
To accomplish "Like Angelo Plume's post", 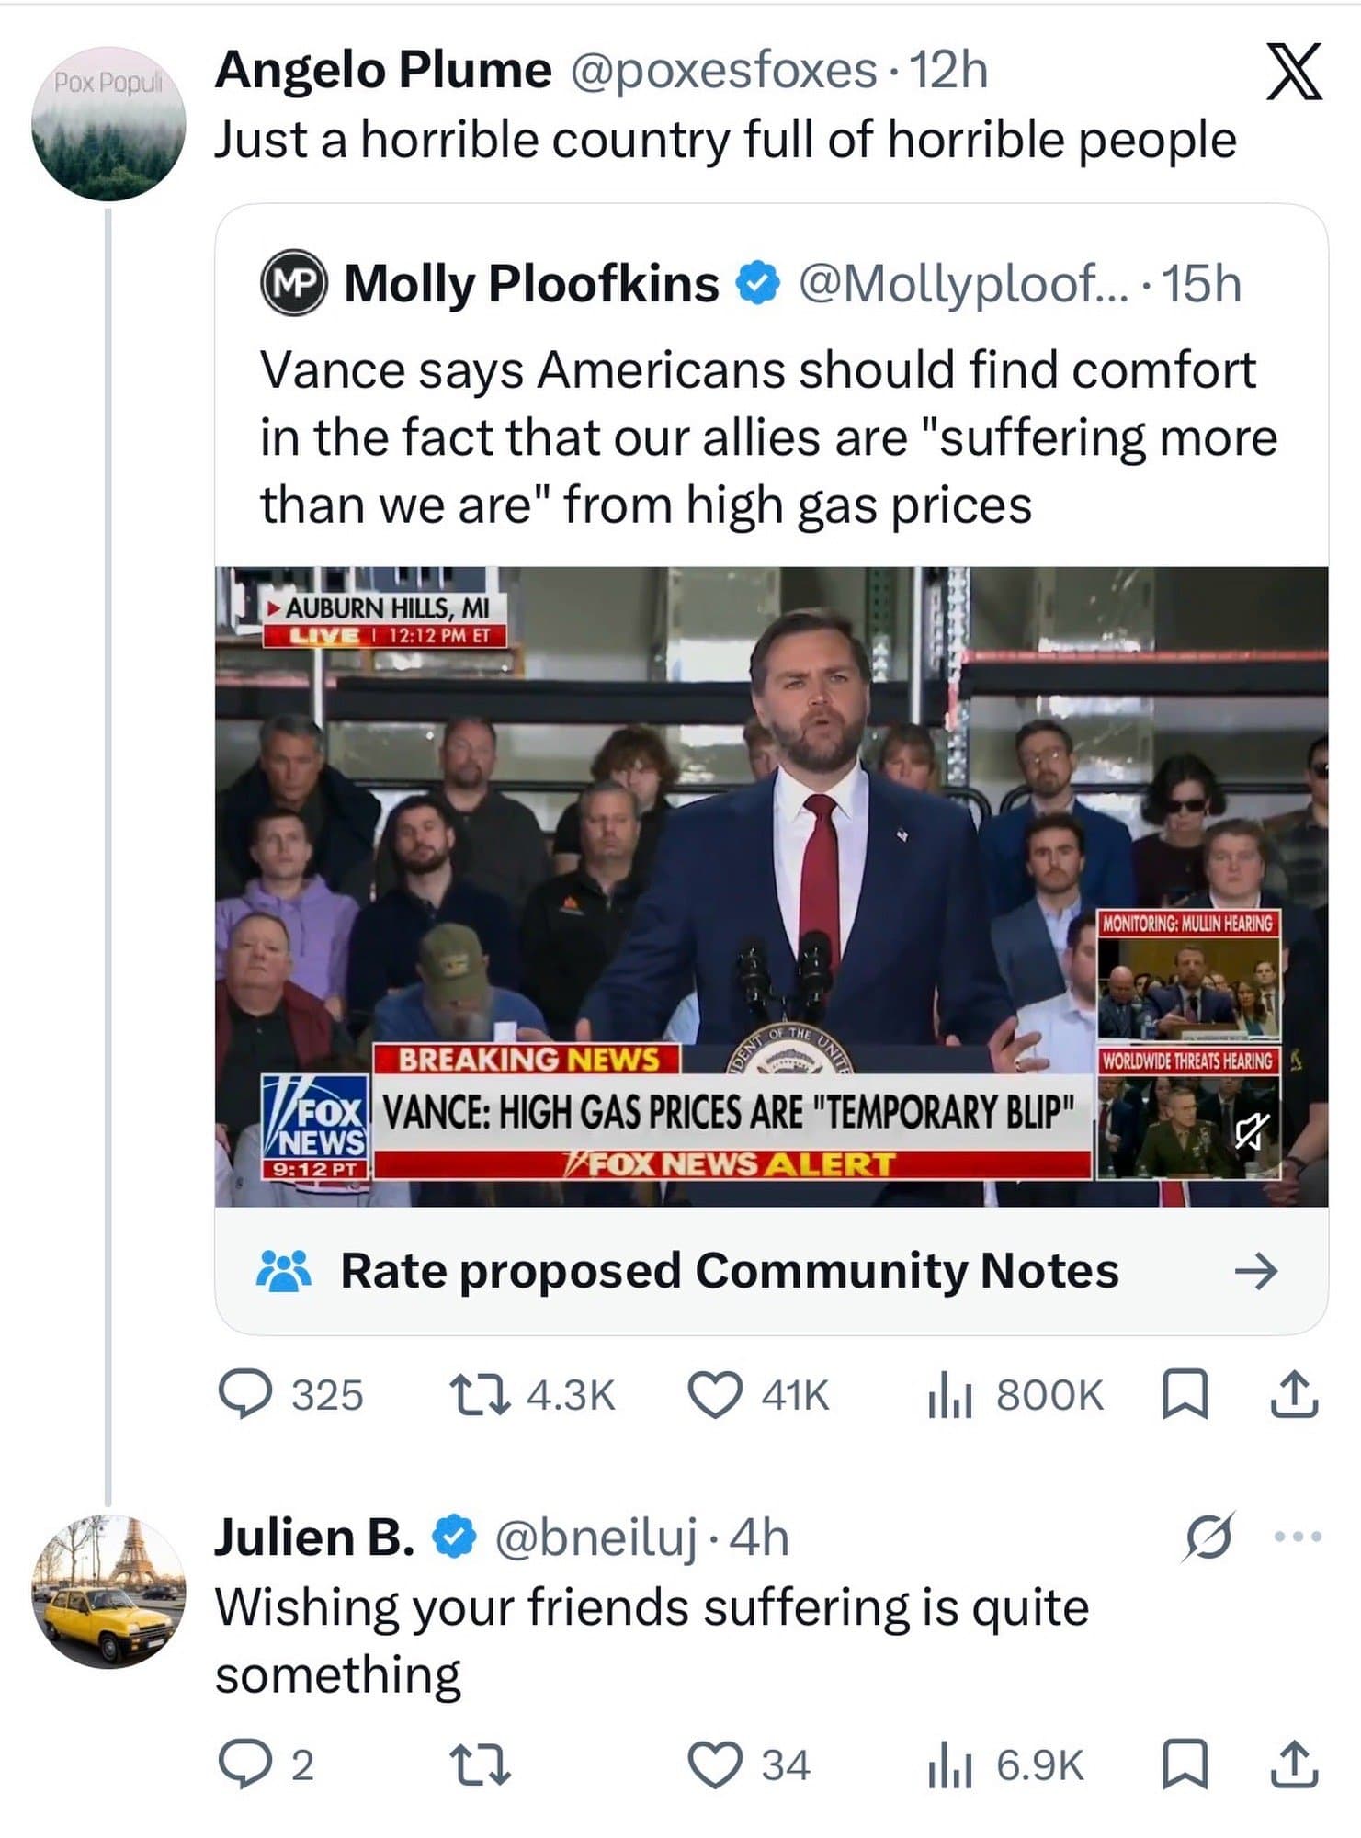I will [715, 1393].
